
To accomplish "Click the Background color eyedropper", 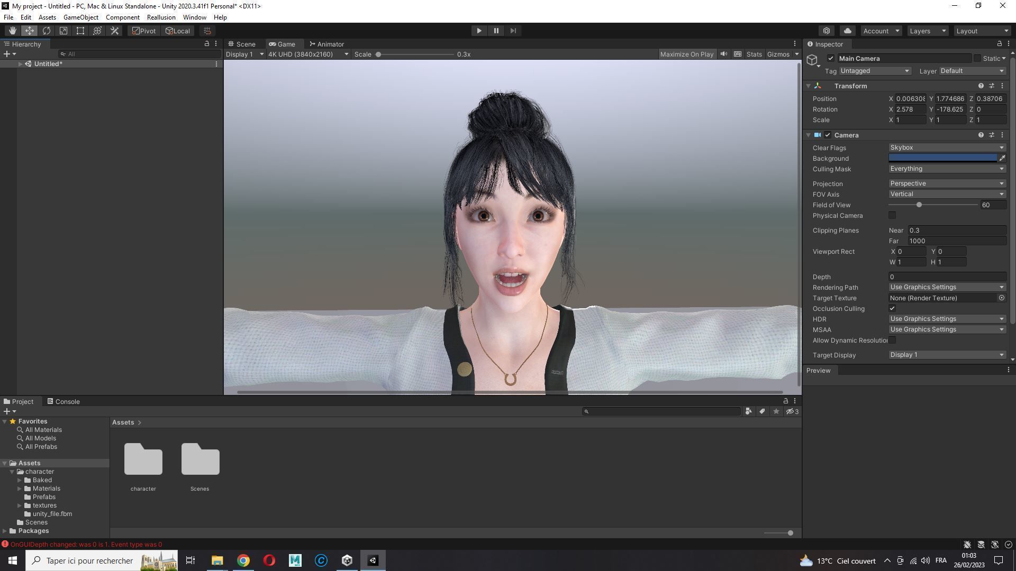I will click(x=1002, y=158).
